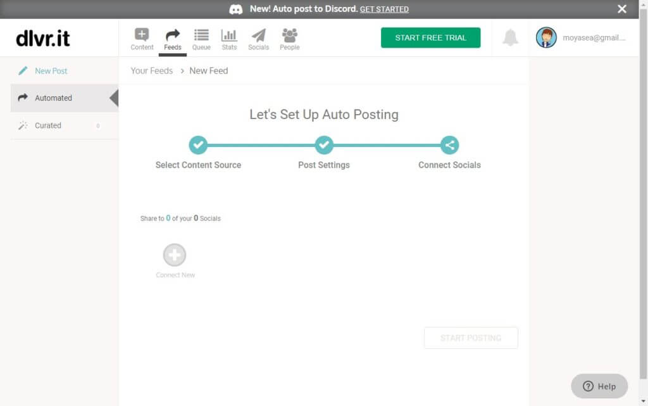This screenshot has width=648, height=406.
Task: Select New Post in sidebar
Action: point(51,71)
